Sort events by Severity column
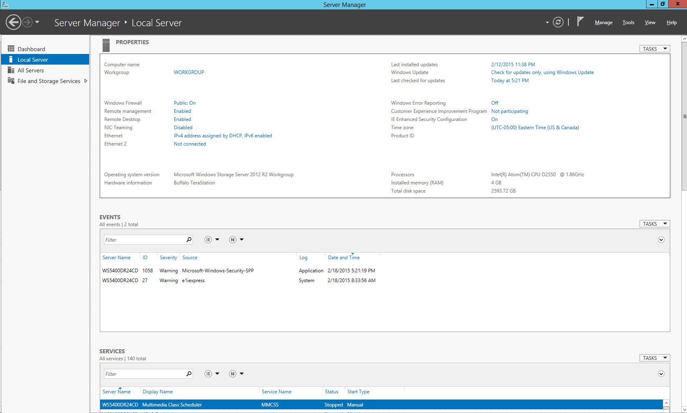 pos(168,258)
